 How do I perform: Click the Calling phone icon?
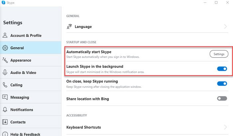point(5,85)
